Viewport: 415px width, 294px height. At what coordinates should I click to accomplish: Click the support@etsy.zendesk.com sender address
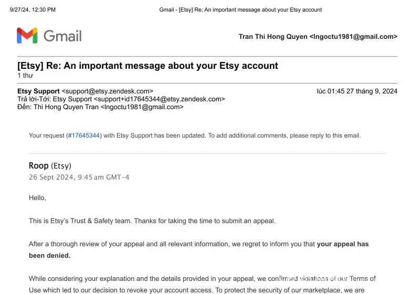[108, 91]
